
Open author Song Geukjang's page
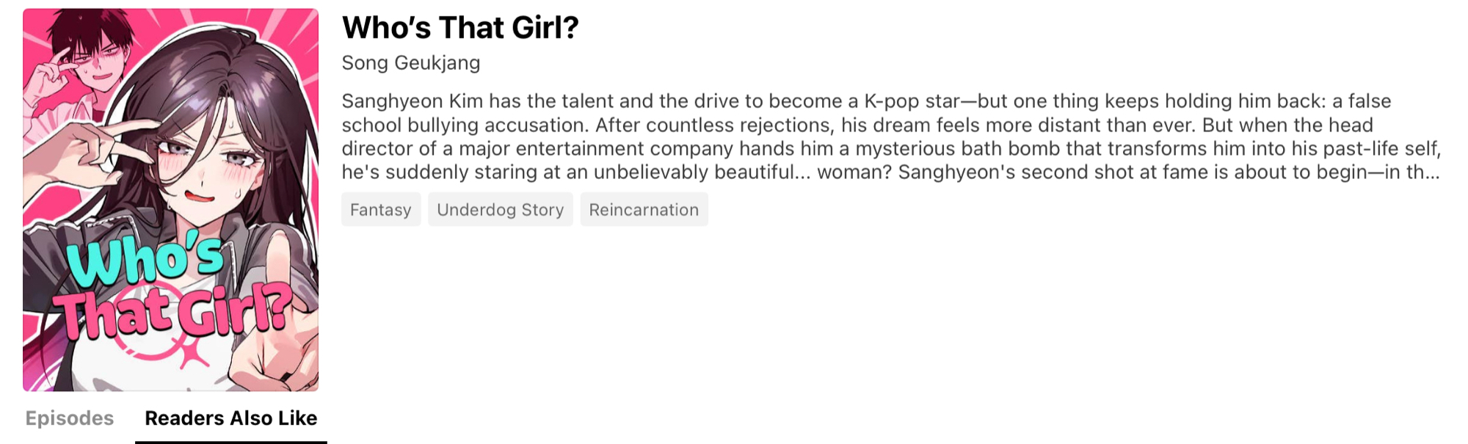(x=410, y=63)
